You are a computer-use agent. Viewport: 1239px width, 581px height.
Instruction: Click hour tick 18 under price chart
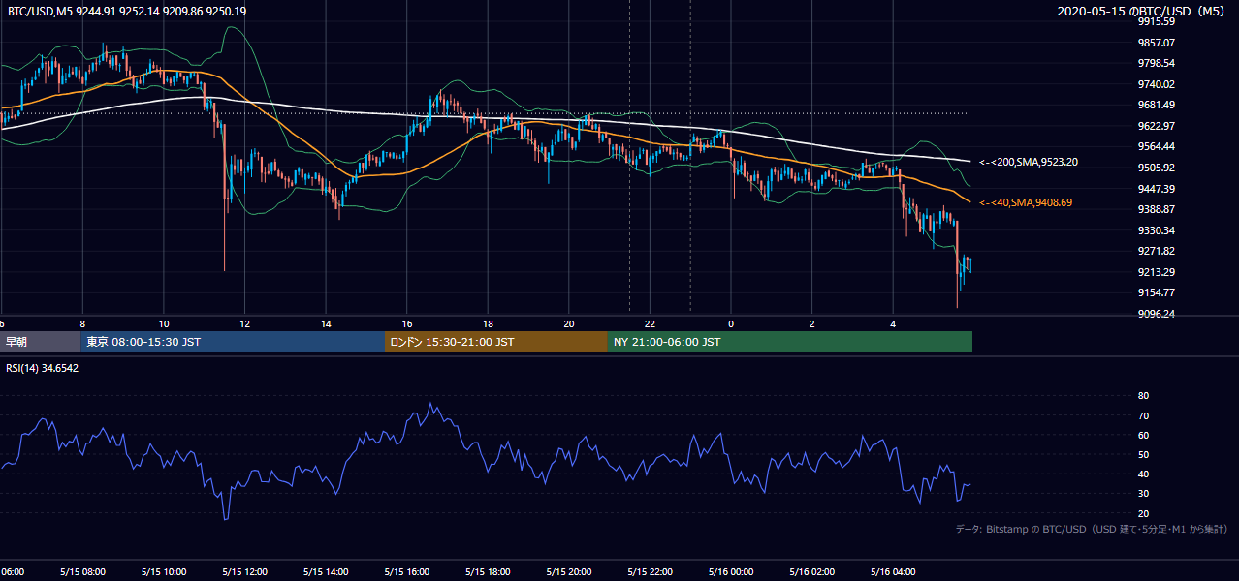[489, 323]
